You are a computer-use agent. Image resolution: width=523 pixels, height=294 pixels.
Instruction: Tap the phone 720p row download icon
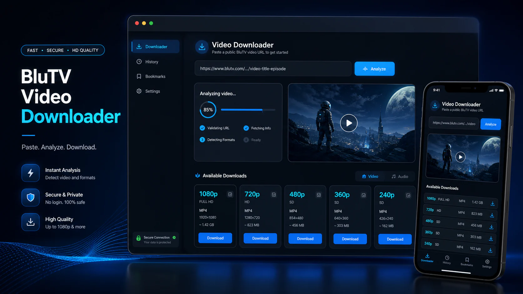492,215
